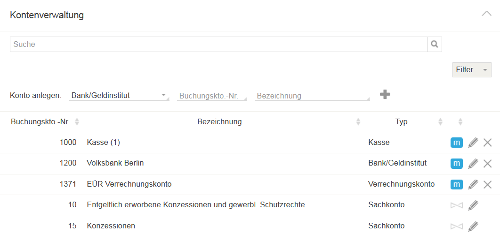Click the search magnifier icon
Image resolution: width=500 pixels, height=234 pixels.
click(434, 44)
